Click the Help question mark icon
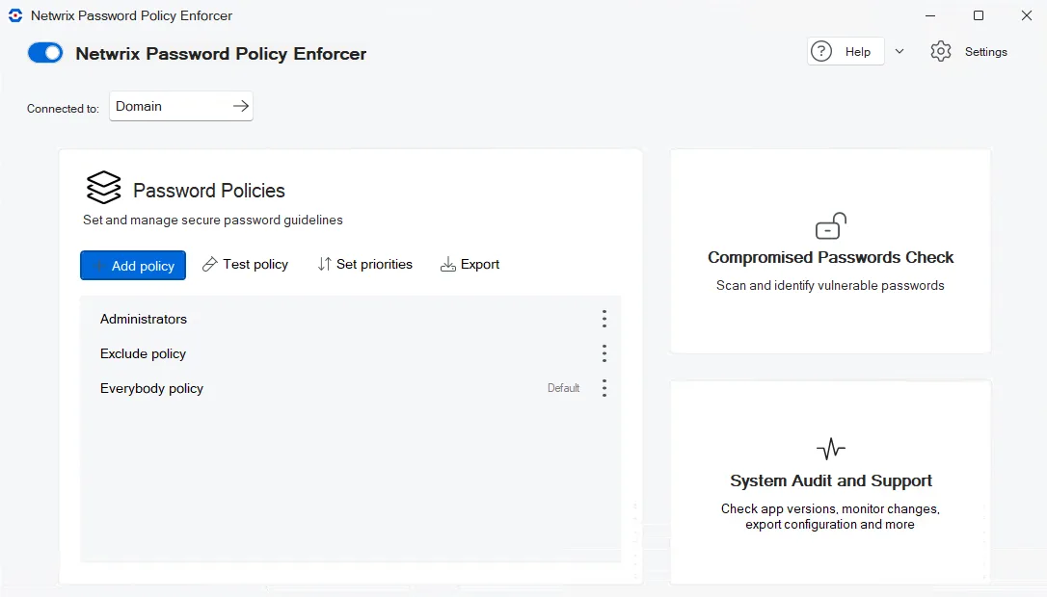This screenshot has width=1047, height=597. [x=821, y=51]
